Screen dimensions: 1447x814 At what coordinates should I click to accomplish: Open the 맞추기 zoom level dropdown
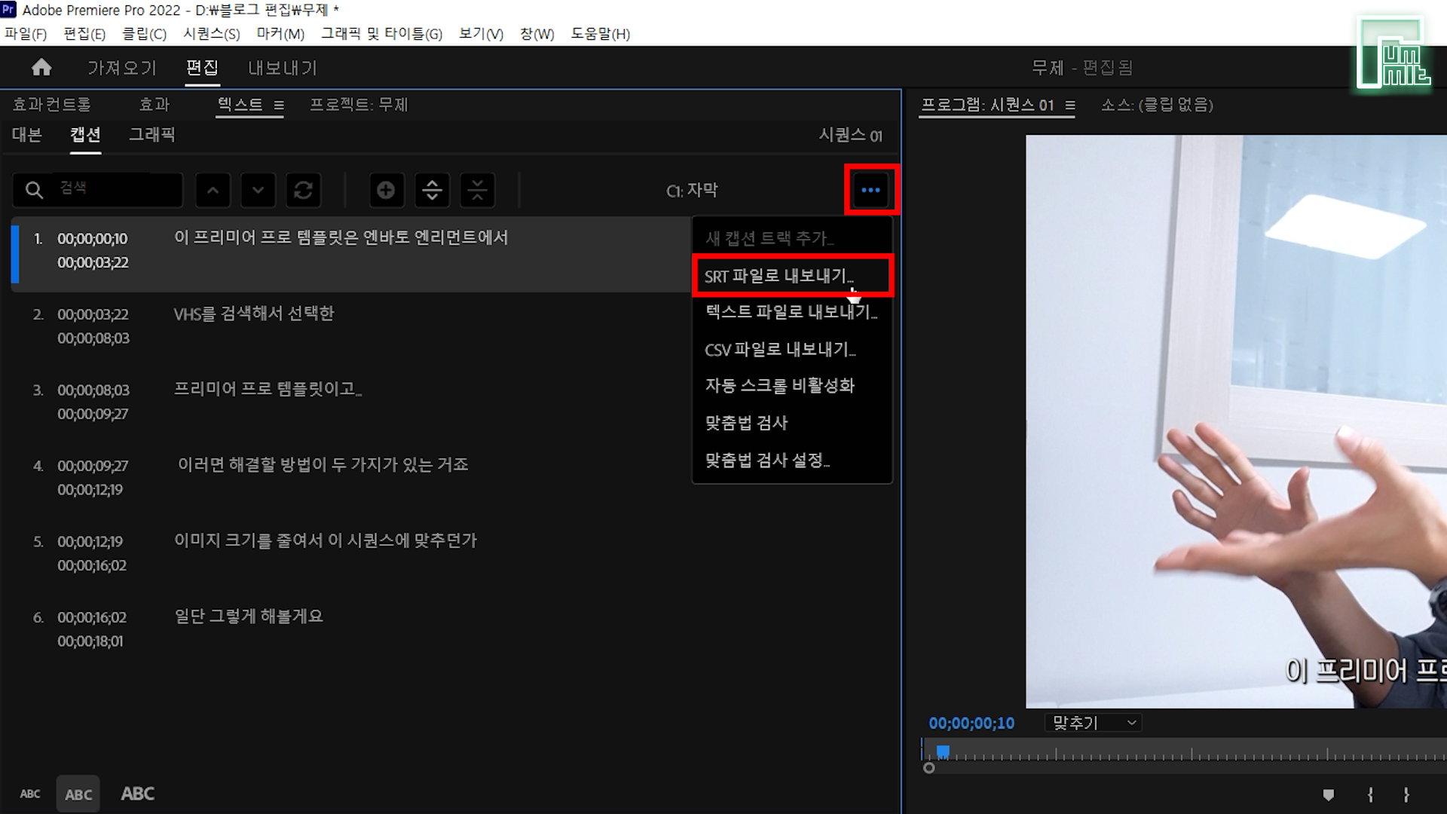(x=1094, y=723)
